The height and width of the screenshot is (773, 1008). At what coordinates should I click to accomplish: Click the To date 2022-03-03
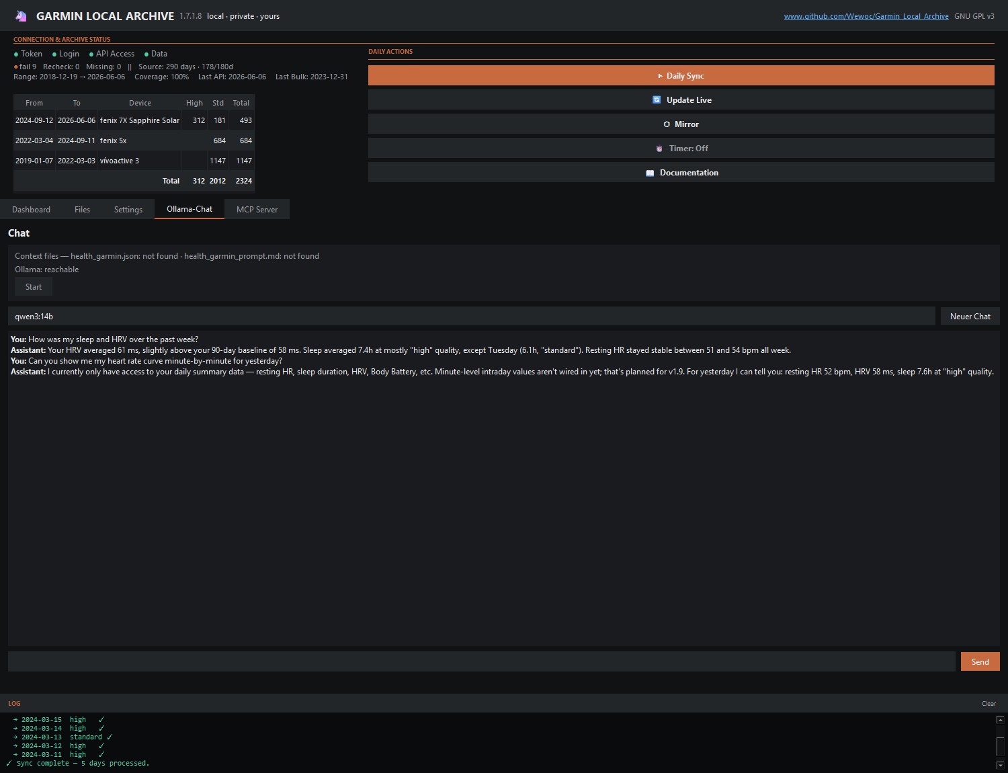click(x=77, y=161)
